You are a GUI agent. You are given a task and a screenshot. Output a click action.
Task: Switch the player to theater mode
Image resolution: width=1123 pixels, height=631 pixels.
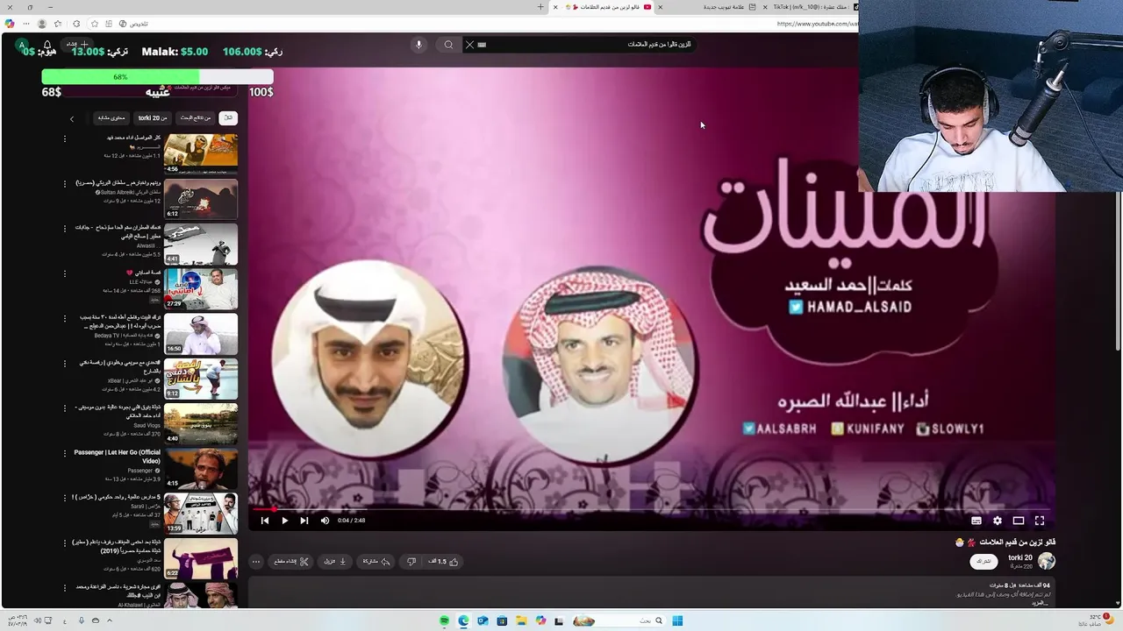point(1019,521)
